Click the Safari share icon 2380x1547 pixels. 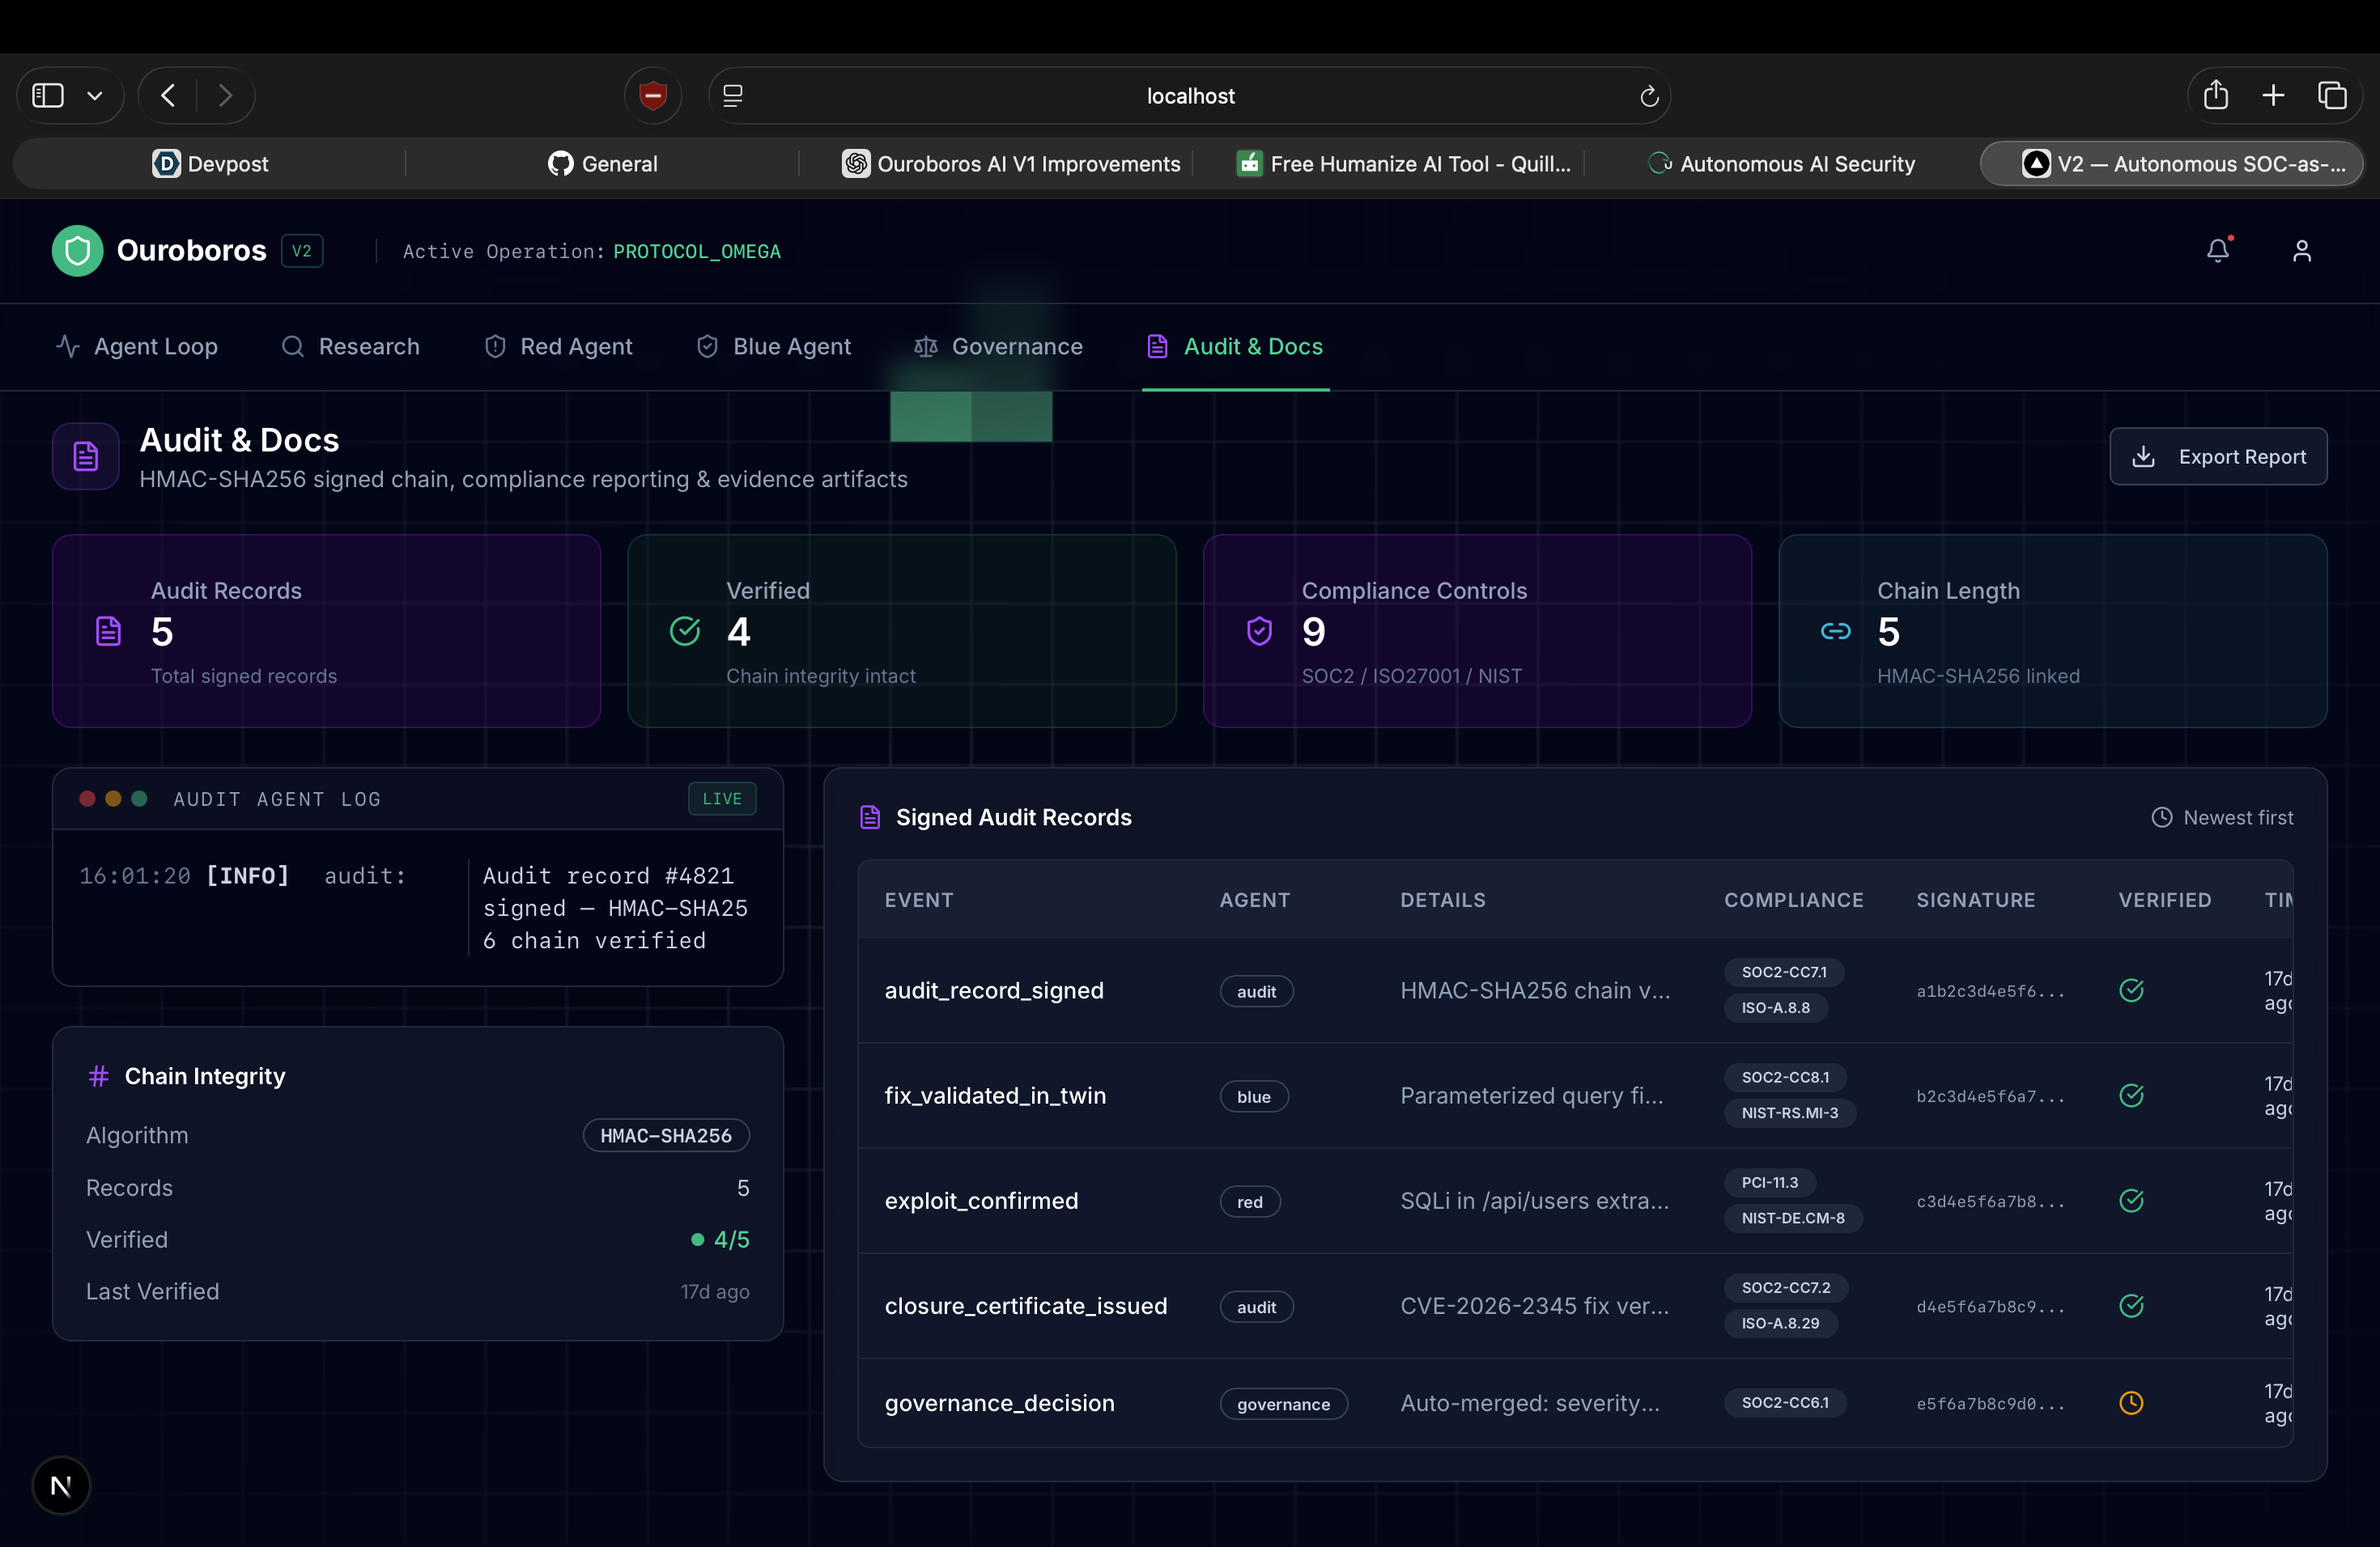click(x=2215, y=96)
